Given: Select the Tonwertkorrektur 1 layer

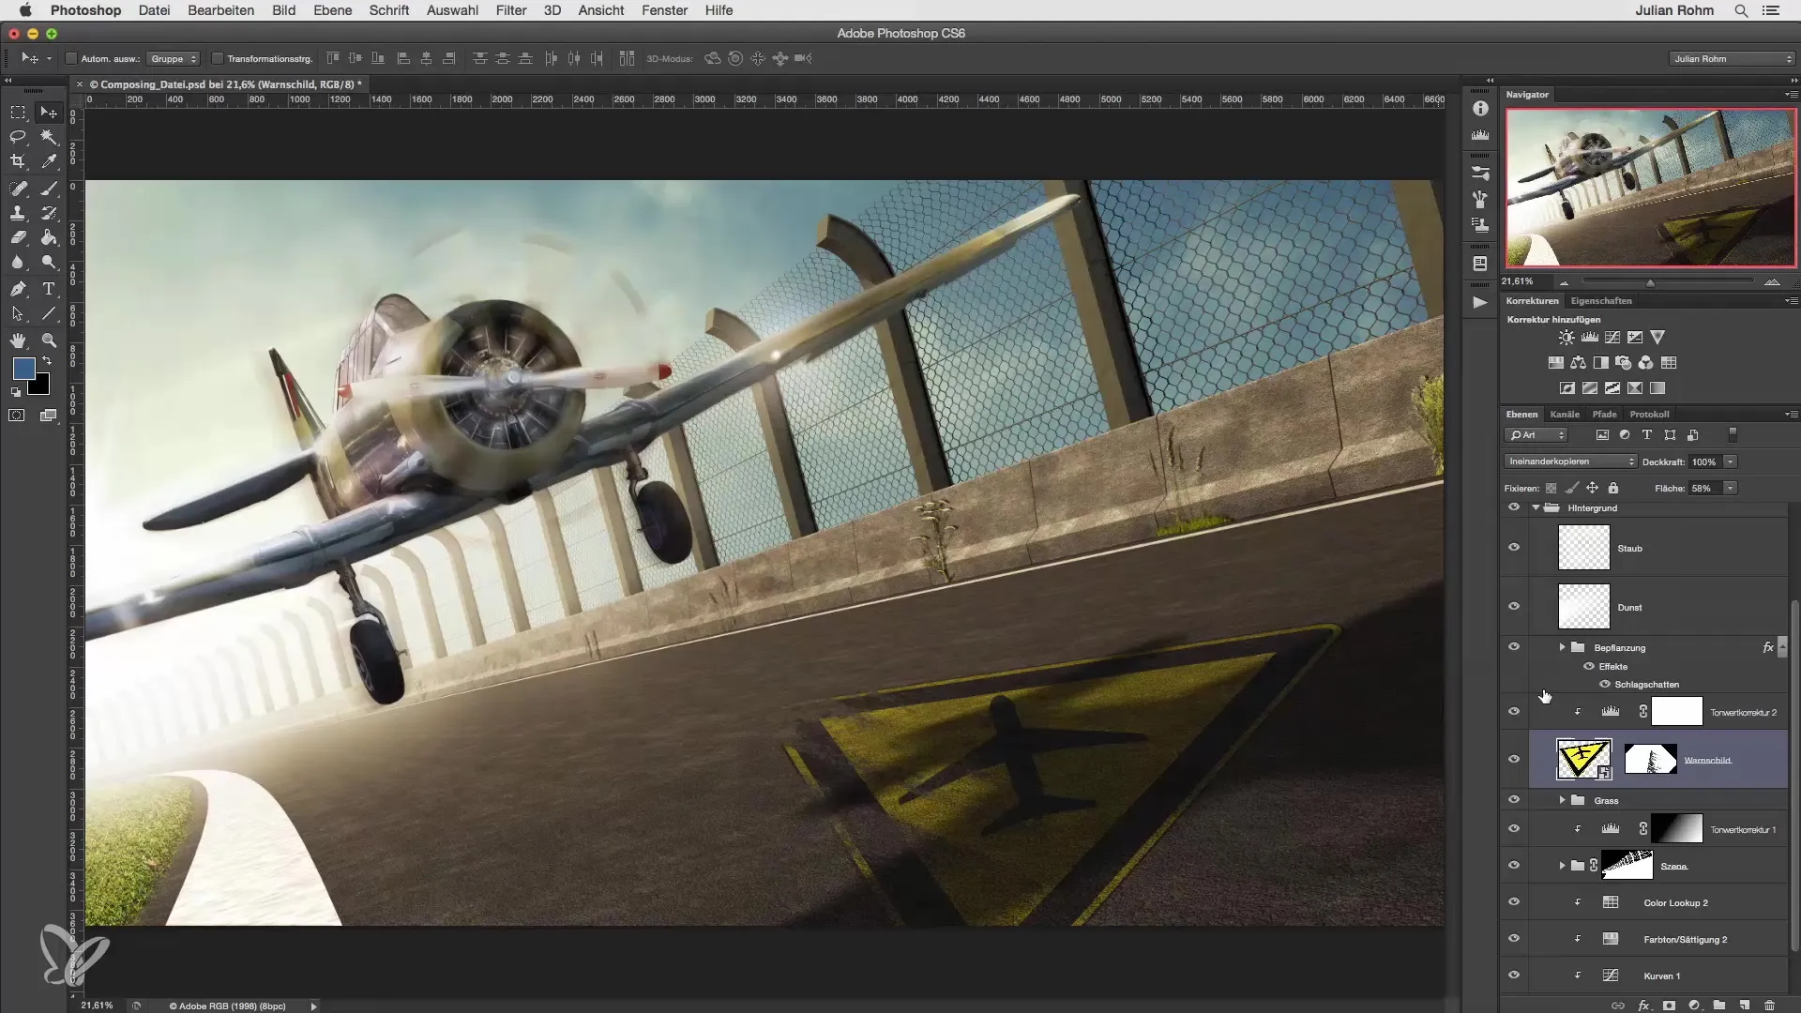Looking at the screenshot, I should [x=1658, y=829].
